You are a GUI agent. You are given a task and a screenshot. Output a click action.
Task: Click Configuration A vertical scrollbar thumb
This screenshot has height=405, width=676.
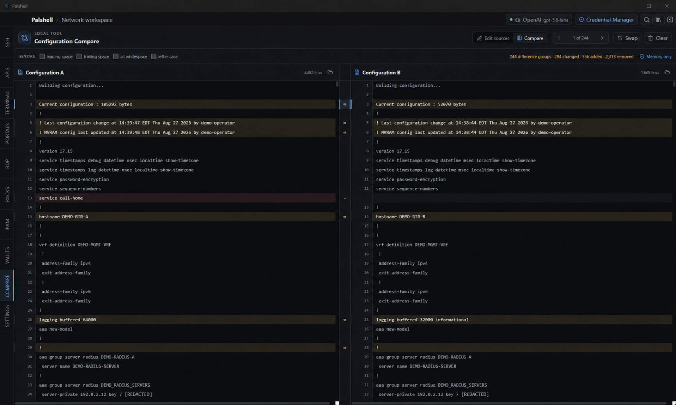tap(337, 84)
